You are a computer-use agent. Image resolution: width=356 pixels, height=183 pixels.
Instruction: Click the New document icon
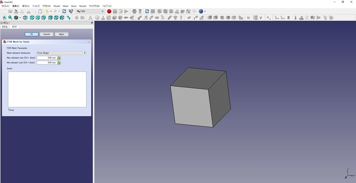pyautogui.click(x=4, y=11)
